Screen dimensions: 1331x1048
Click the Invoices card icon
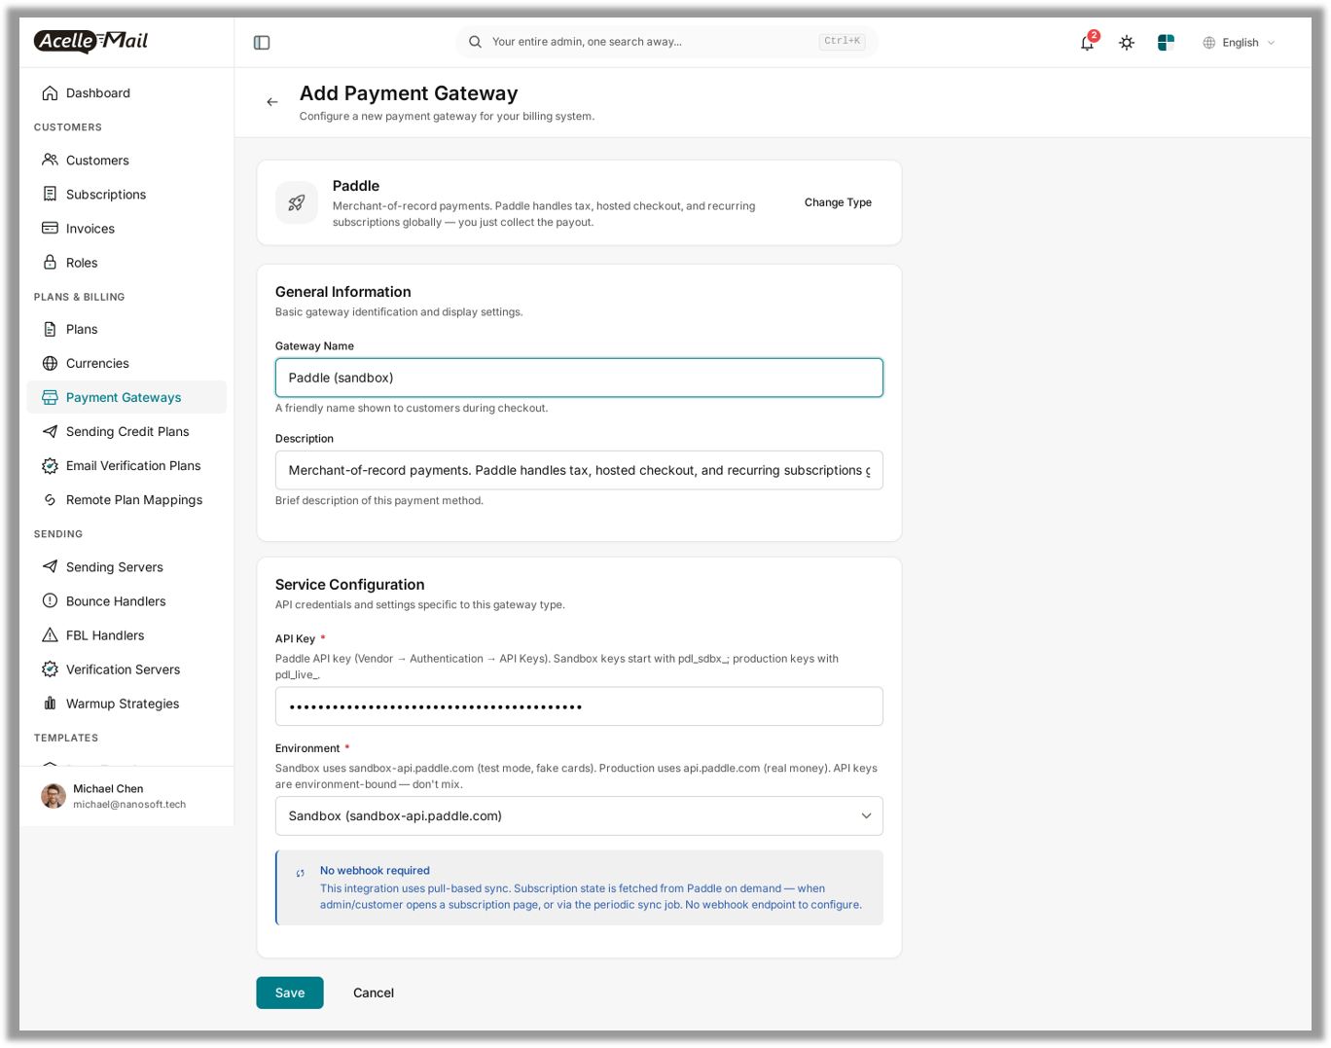pos(50,228)
